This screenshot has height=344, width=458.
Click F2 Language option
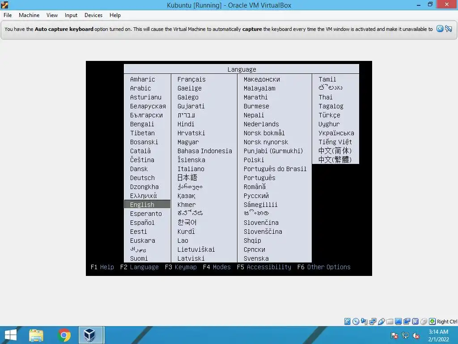tap(140, 267)
